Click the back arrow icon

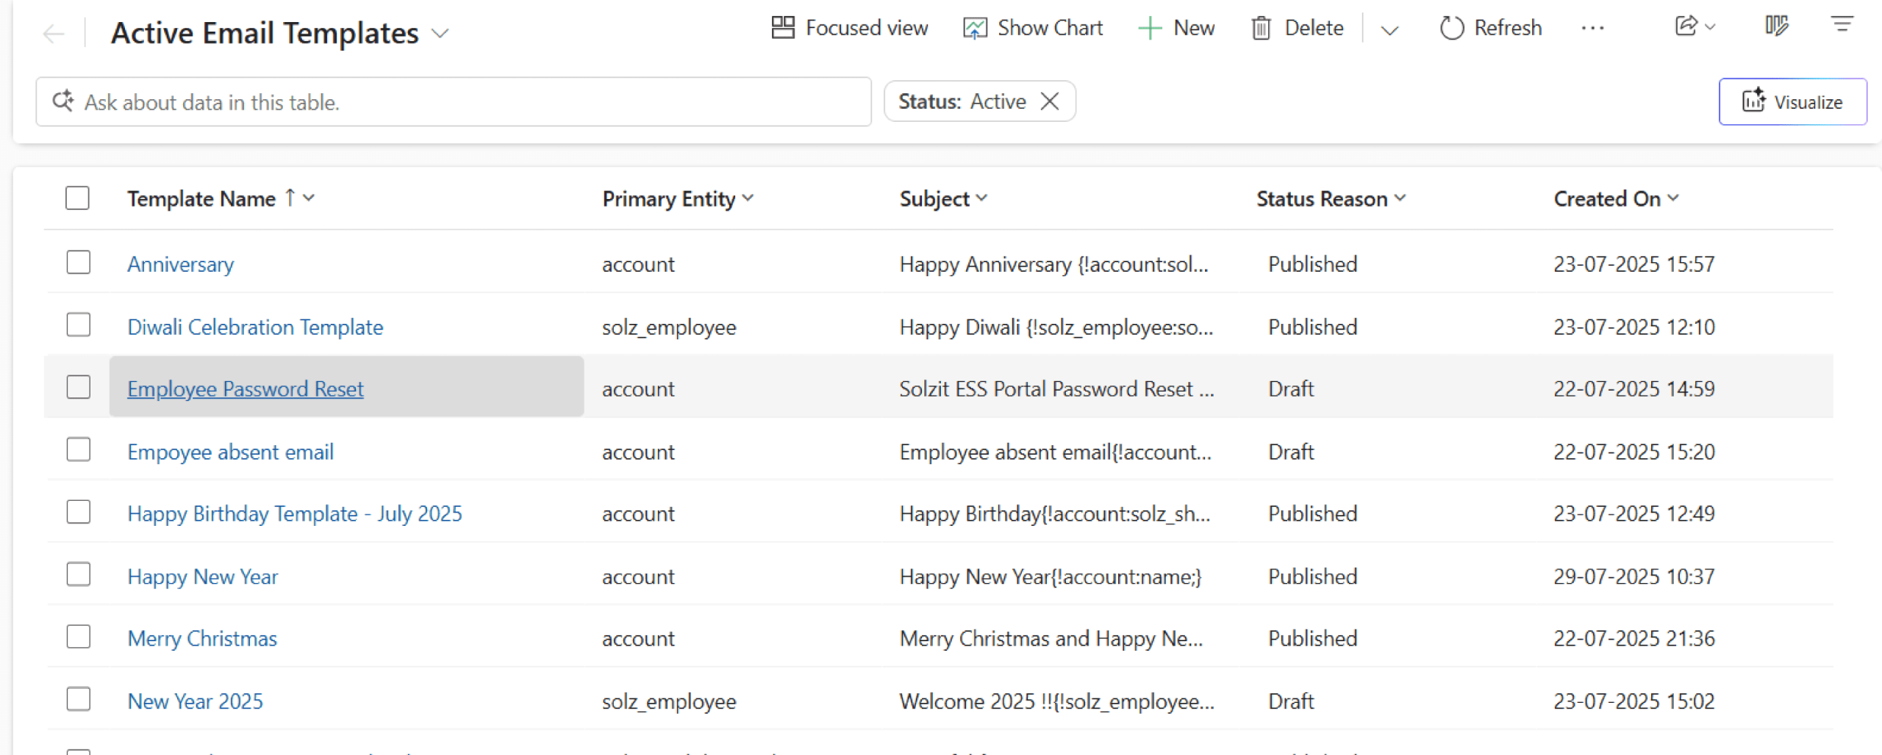coord(54,34)
